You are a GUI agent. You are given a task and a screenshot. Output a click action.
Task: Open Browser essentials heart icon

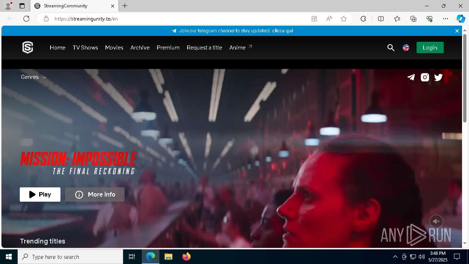429,19
